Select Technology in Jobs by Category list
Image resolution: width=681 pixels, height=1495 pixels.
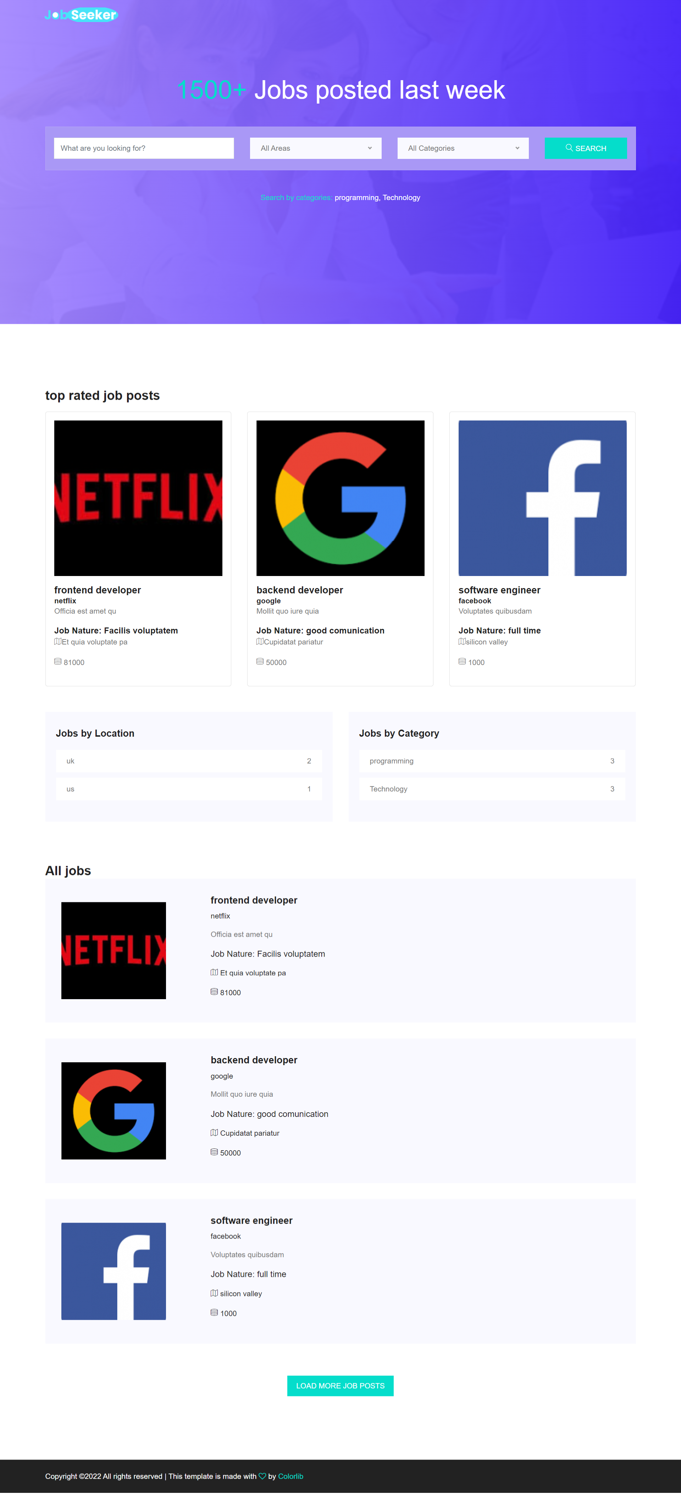coord(388,789)
